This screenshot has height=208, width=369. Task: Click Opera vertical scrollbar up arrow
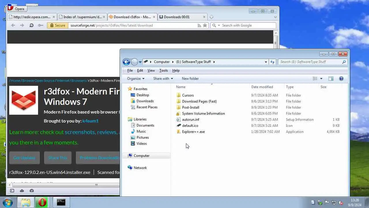[x=276, y=33]
